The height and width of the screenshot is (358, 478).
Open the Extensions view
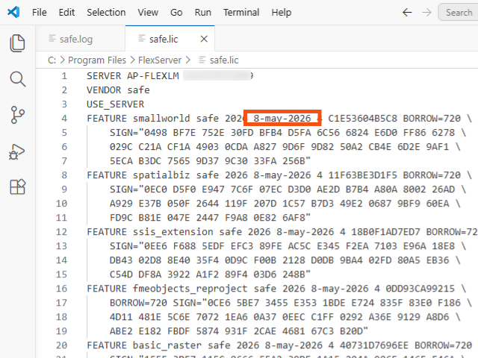pos(17,186)
